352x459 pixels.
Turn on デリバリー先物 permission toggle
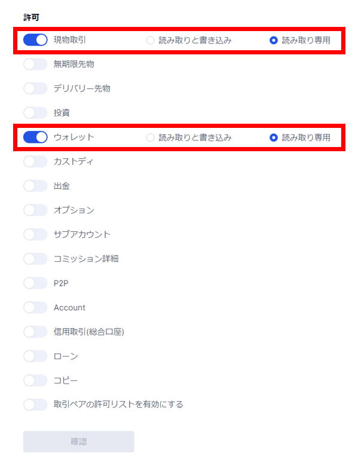[35, 88]
